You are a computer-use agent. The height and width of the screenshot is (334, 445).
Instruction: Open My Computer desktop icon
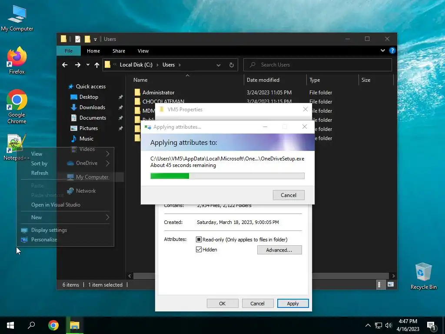17,18
